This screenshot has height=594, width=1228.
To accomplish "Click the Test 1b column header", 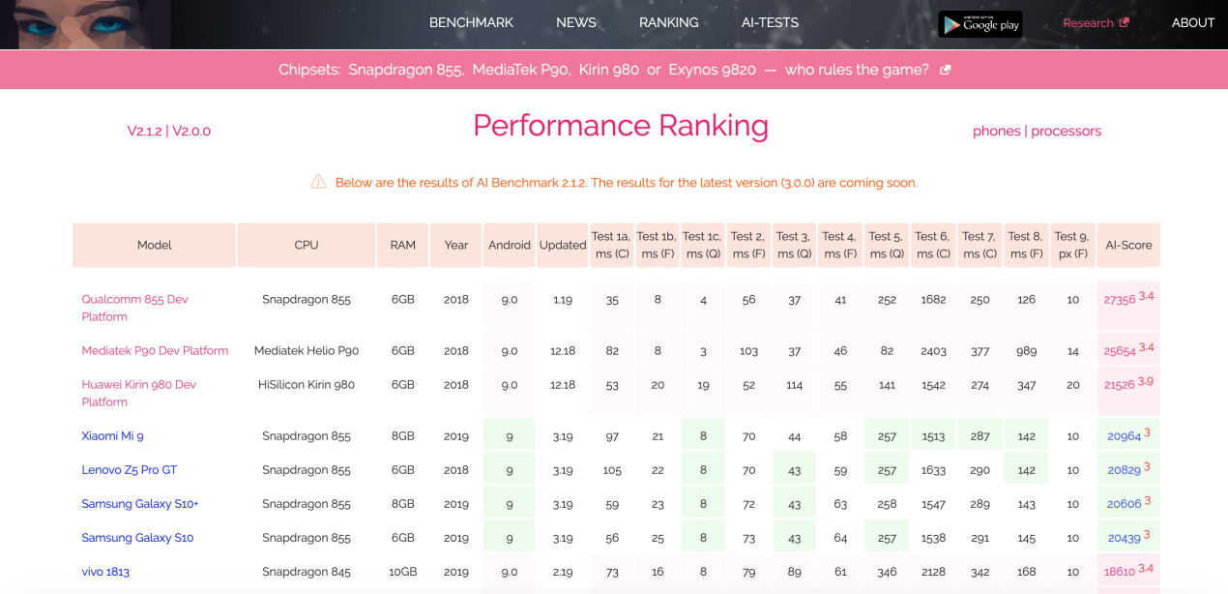I will [x=657, y=245].
